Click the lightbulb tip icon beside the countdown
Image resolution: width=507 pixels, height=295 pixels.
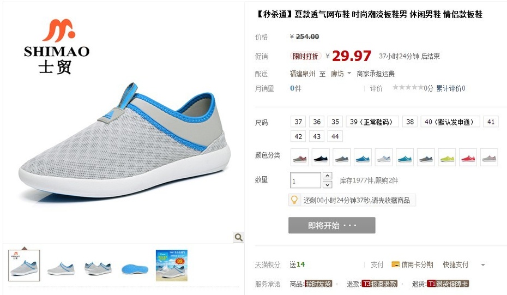(x=294, y=200)
